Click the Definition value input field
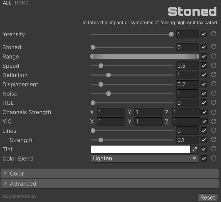The width and height of the screenshot is (221, 202). [187, 75]
